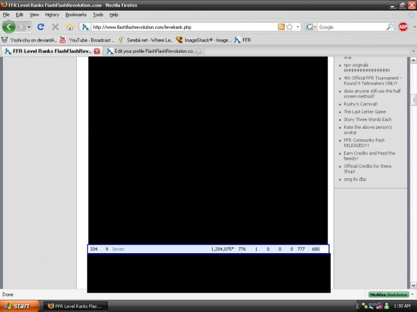The image size is (417, 312).
Task: Open the Rushy's Carnival! thread link
Action: [360, 104]
